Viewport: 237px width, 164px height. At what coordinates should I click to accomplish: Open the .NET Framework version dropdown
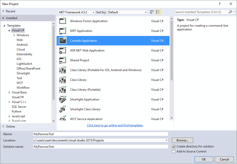76,12
